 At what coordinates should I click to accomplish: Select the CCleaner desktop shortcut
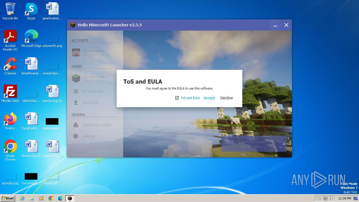point(10,66)
